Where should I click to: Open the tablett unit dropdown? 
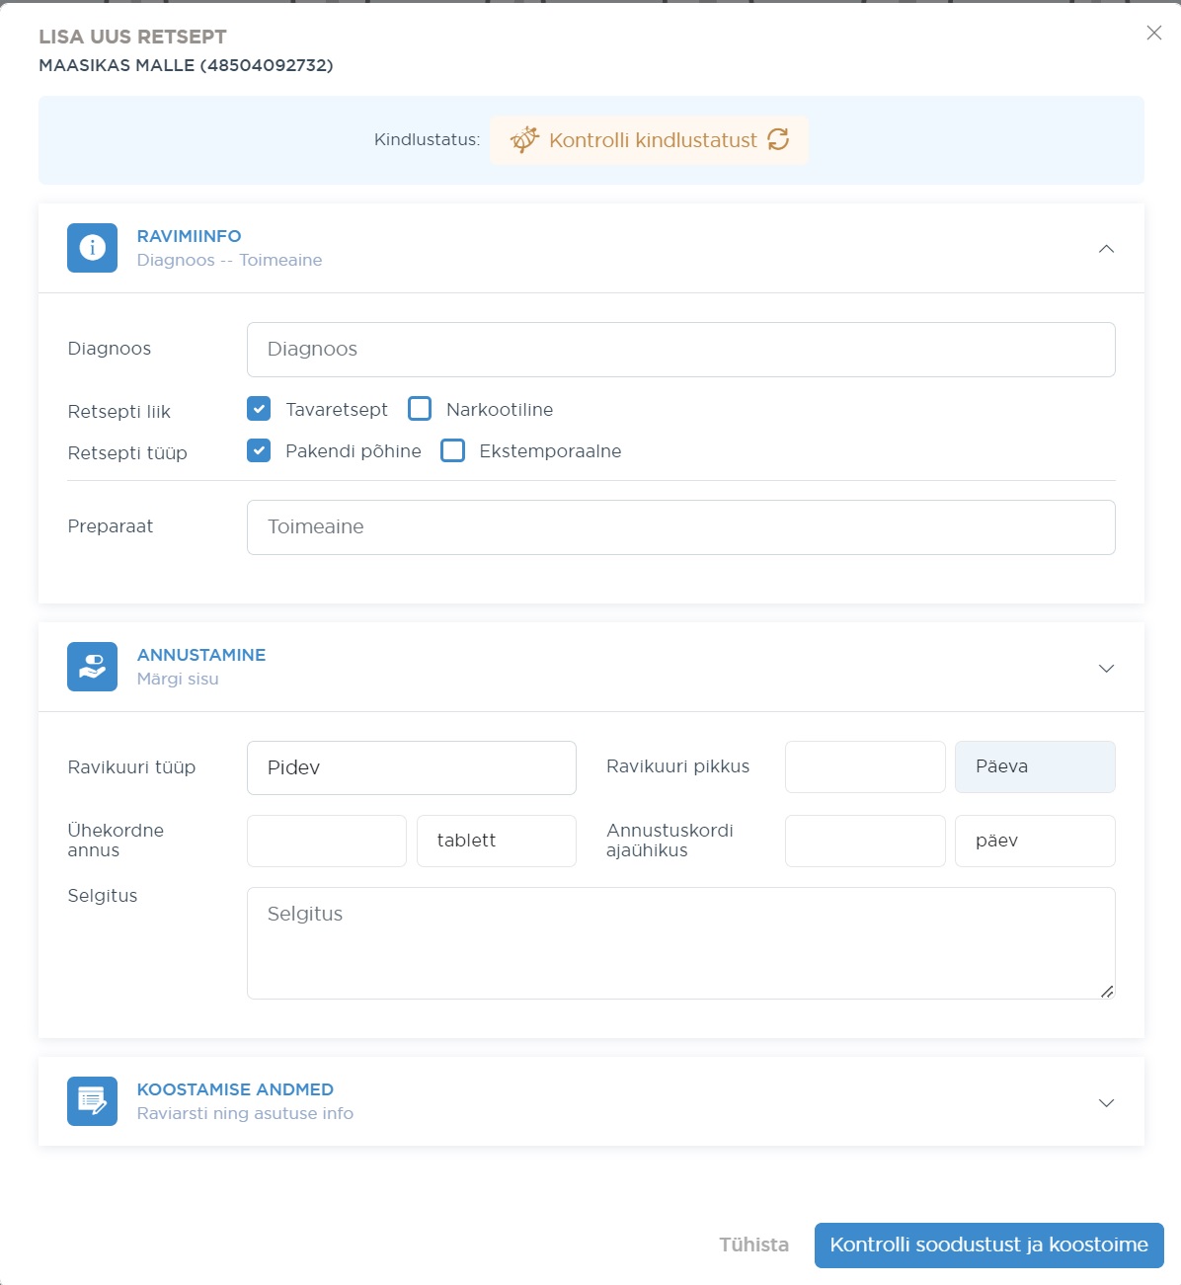[x=496, y=841]
